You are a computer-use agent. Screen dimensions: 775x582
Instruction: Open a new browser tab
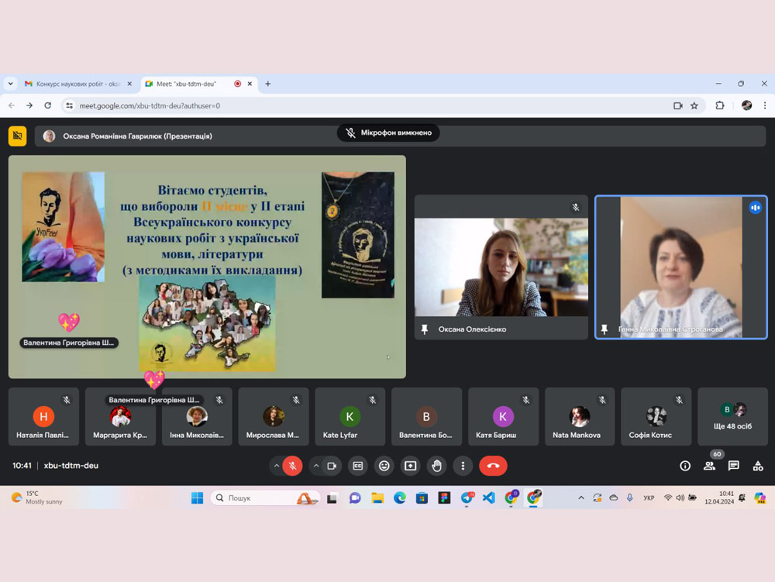tap(268, 84)
